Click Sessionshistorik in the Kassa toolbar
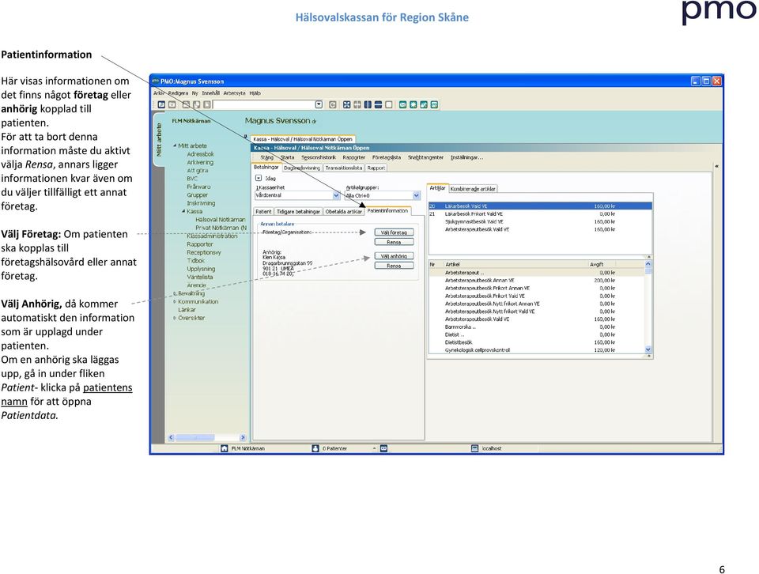 tap(319, 157)
